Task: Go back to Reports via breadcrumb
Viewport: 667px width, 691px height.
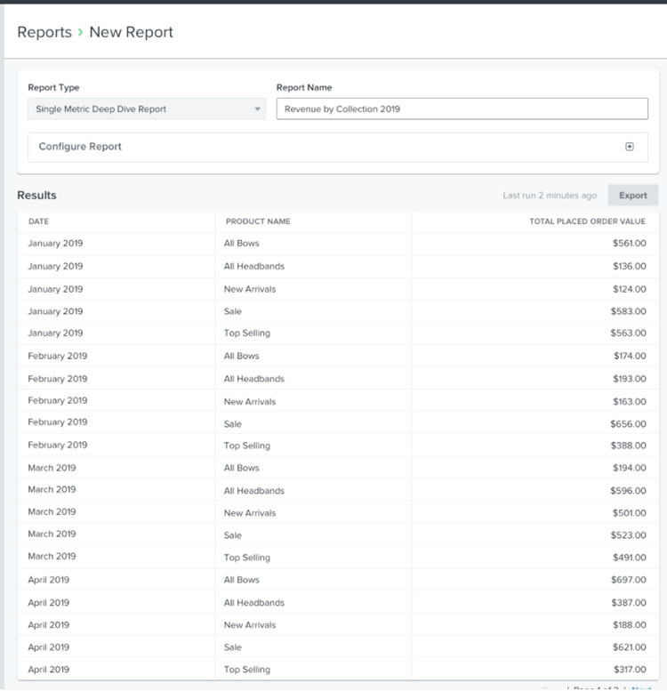Action: click(x=44, y=32)
